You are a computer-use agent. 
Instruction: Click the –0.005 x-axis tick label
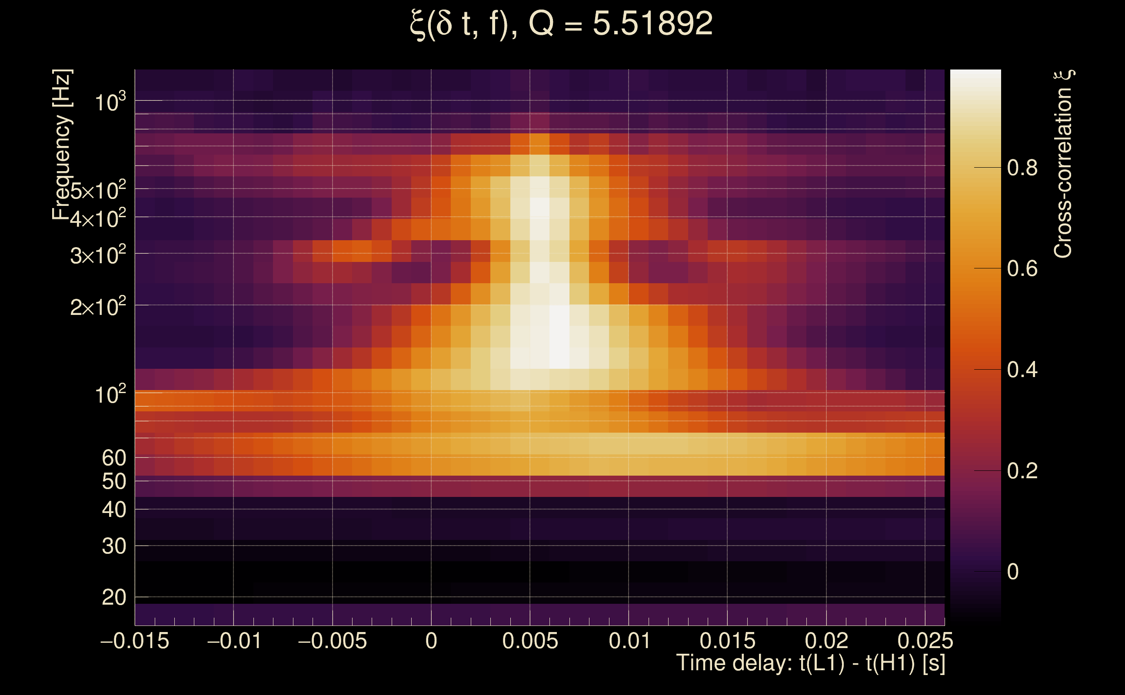[x=332, y=641]
